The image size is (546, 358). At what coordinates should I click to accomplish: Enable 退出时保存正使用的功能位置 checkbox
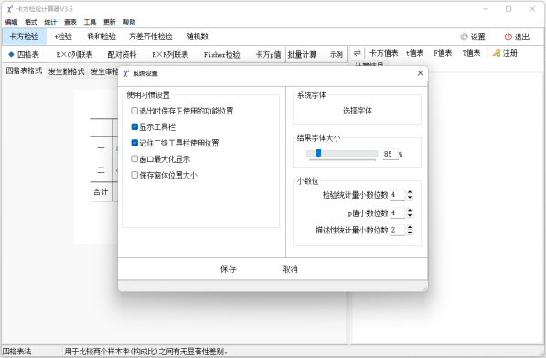coord(134,111)
